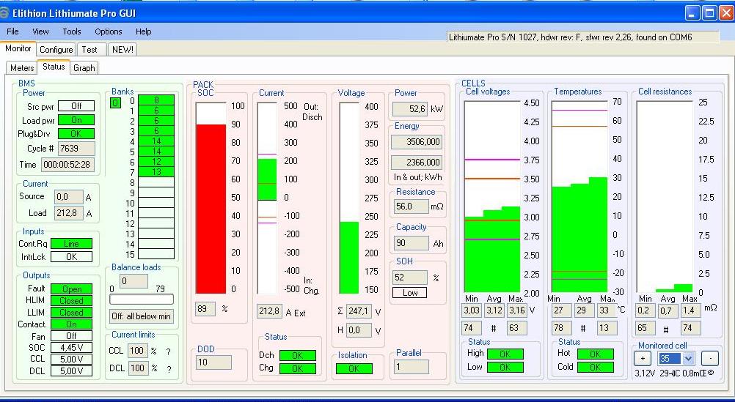The width and height of the screenshot is (735, 402).
Task: Click the HLIM Closed output indicator
Action: (71, 301)
